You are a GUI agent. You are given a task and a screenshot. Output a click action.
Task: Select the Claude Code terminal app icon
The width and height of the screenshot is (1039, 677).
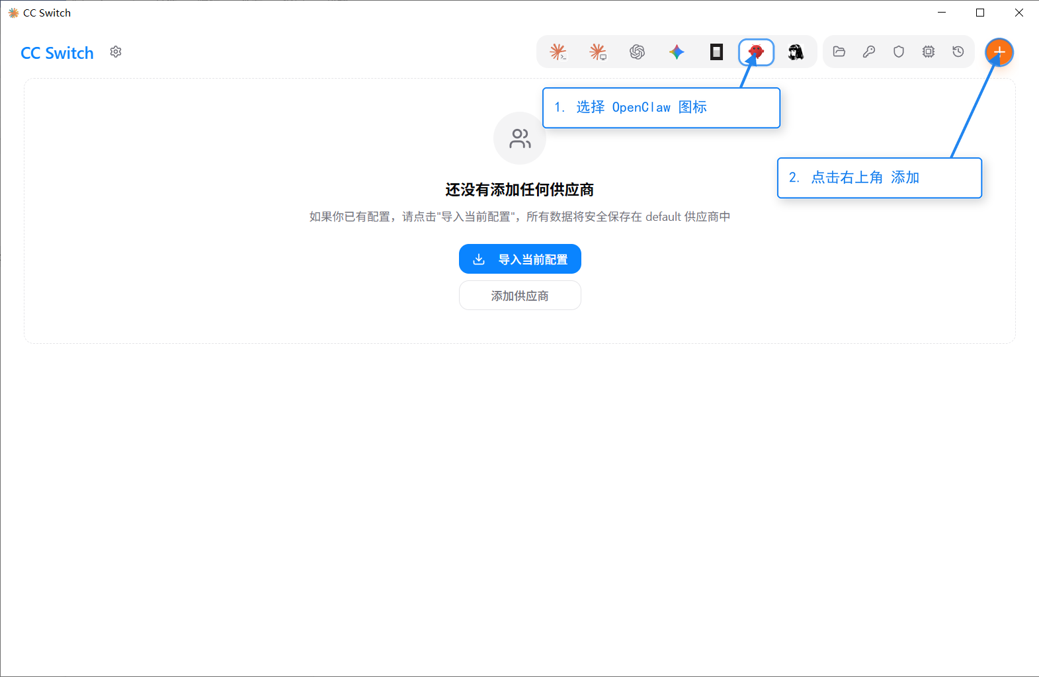558,52
